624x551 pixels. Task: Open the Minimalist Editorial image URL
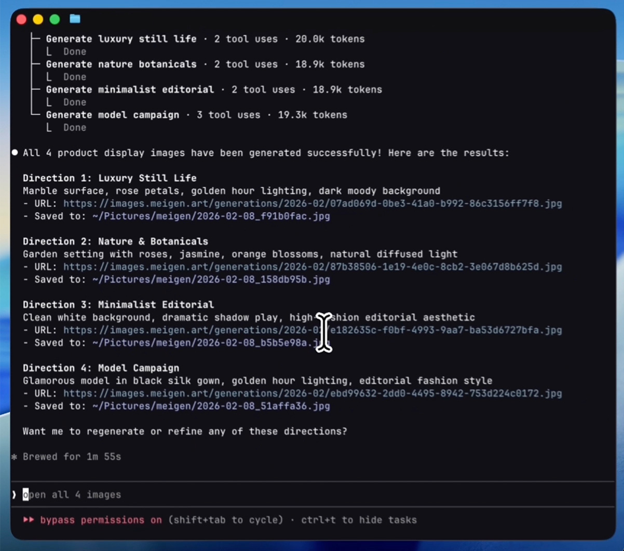(313, 330)
